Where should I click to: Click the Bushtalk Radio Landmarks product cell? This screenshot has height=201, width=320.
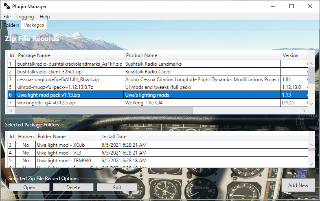(202, 64)
